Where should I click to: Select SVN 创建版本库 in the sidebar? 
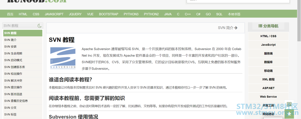coord(23,67)
